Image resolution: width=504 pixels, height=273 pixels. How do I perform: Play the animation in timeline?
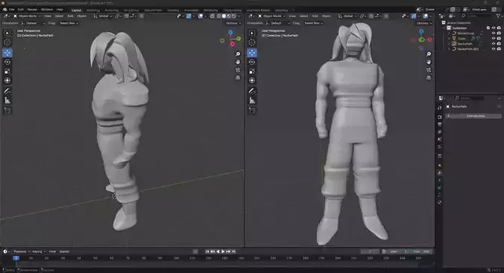pos(223,251)
